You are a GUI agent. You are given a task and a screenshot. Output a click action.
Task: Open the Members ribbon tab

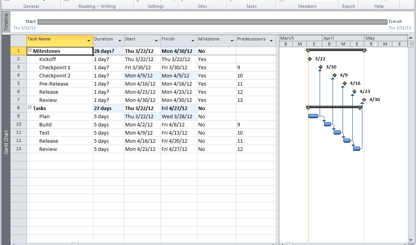[307, 6]
